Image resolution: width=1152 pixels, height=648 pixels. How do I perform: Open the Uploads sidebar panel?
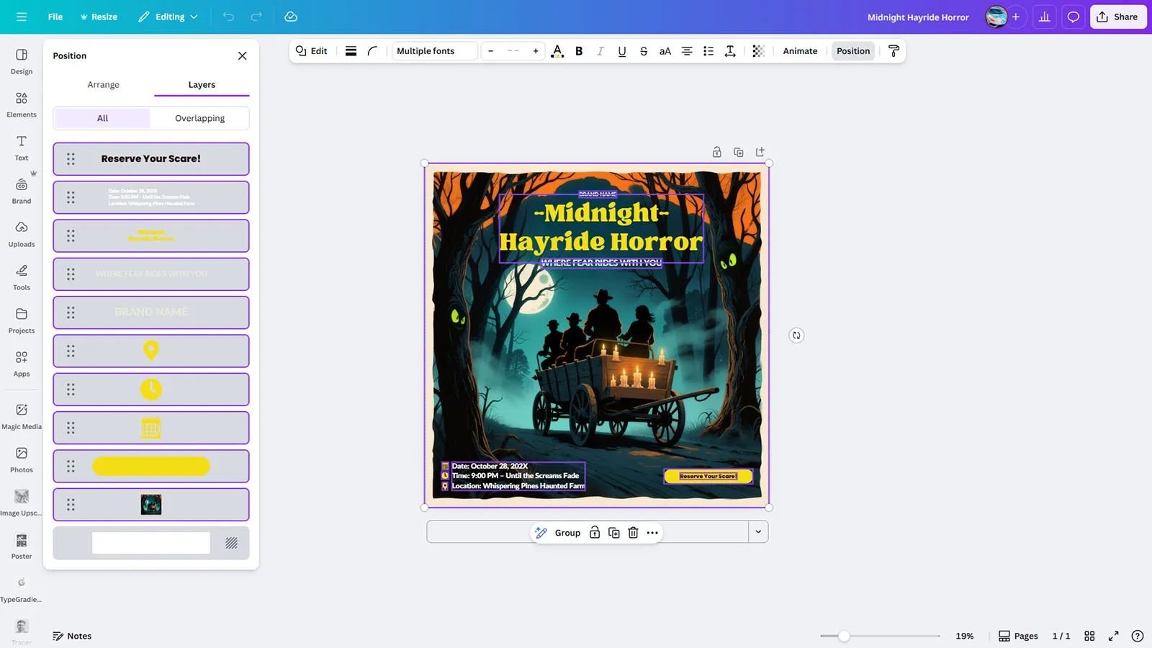[22, 234]
